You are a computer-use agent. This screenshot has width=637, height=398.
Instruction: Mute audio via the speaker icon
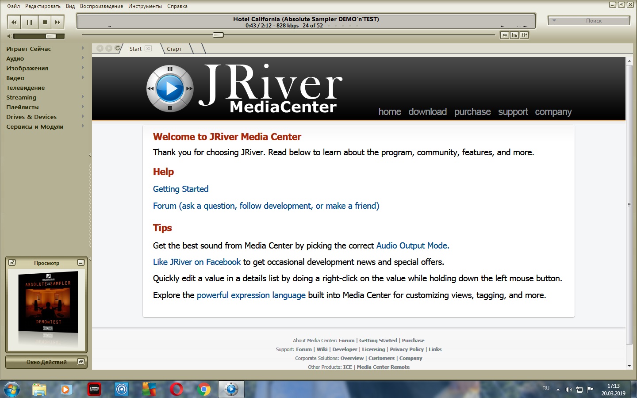[10, 36]
